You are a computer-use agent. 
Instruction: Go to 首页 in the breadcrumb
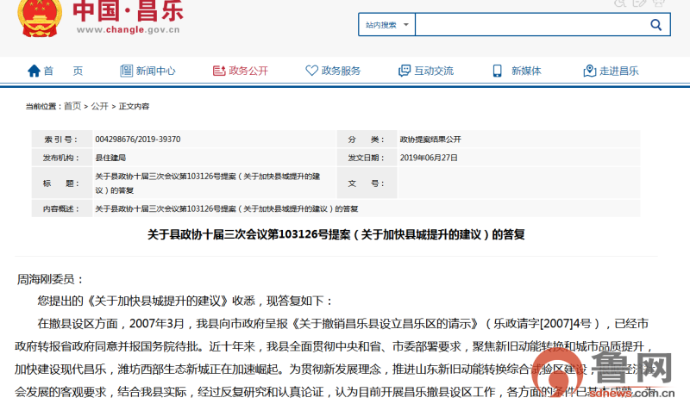(72, 106)
